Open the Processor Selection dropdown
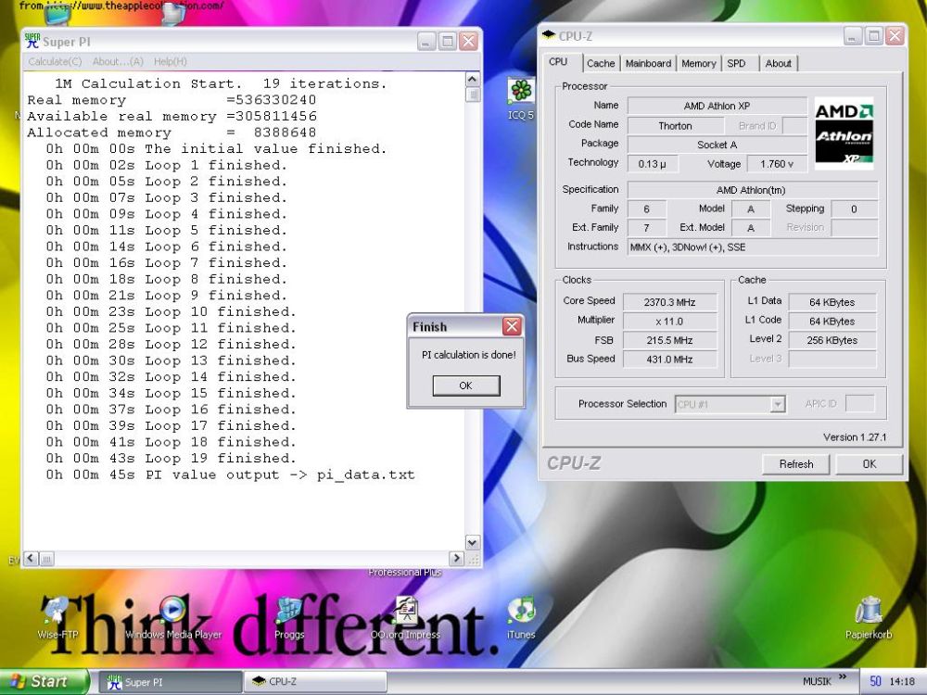Screen dimensions: 927x695 tap(778, 404)
